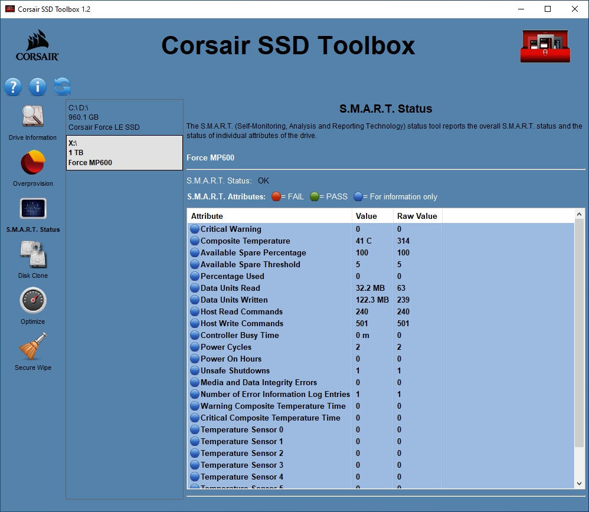Screen dimensions: 589x512
Task: Click the 32.2 MB value cell
Action: (371, 288)
